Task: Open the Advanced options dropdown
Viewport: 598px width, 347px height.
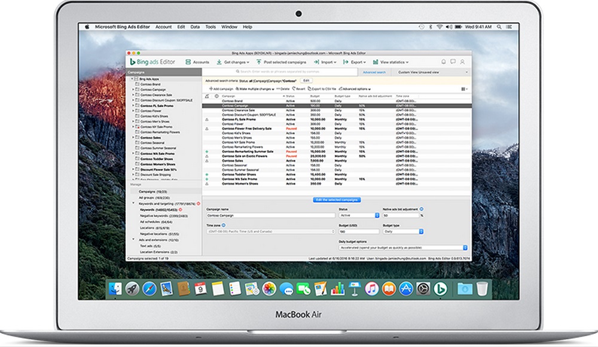Action: 355,89
